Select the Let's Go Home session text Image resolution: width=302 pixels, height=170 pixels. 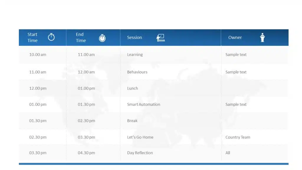tap(140, 137)
